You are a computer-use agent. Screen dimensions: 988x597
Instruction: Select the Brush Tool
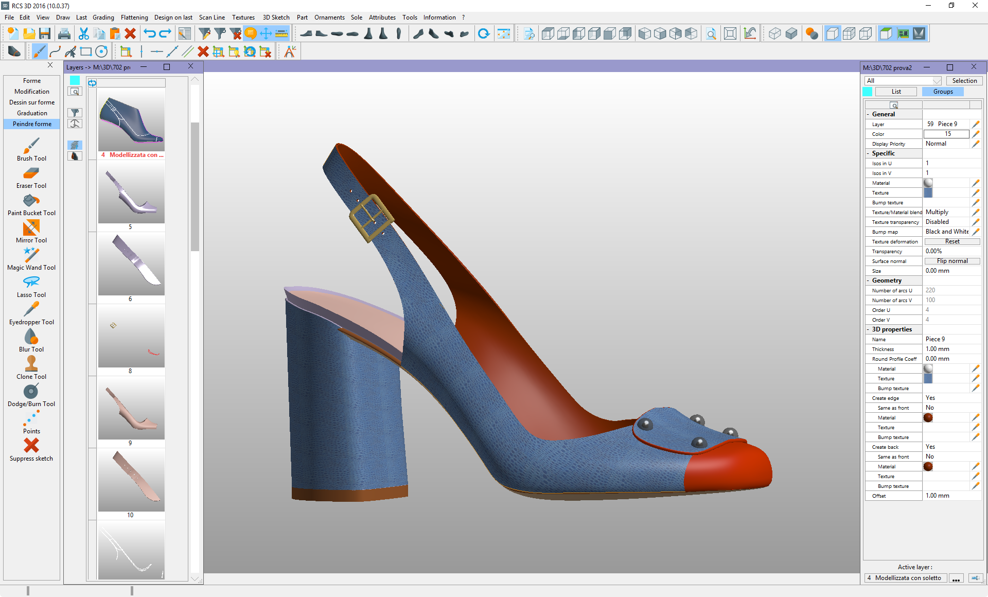coord(31,149)
